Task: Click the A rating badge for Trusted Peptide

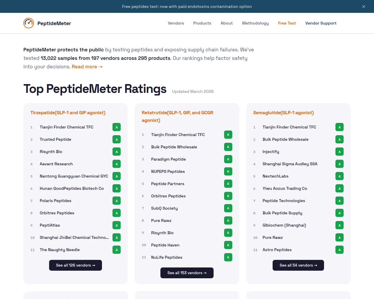Action: coord(117,139)
